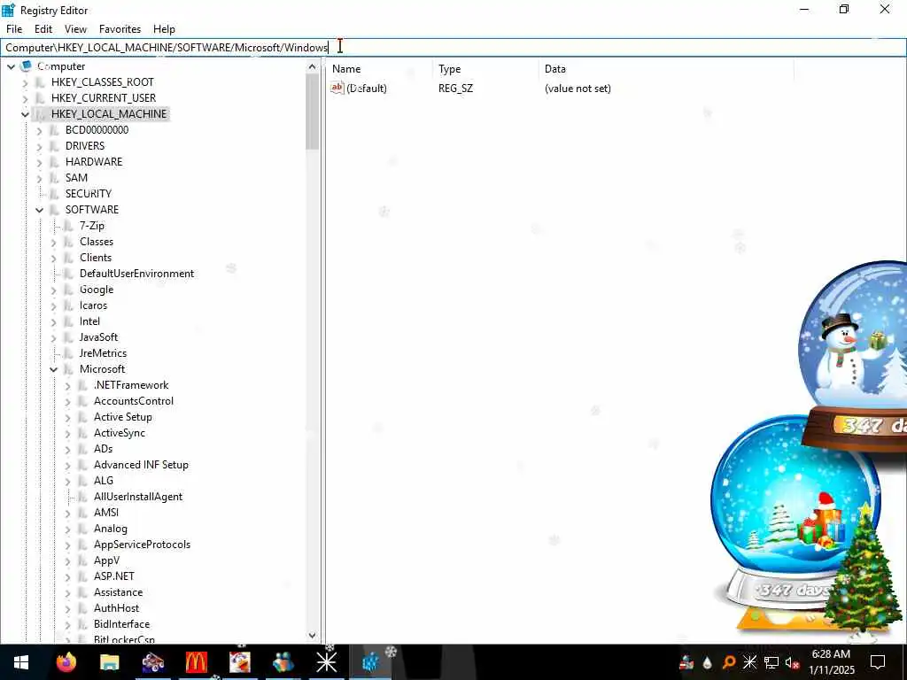Image resolution: width=907 pixels, height=680 pixels.
Task: Select the Computer icon in tree
Action: pyautogui.click(x=26, y=66)
